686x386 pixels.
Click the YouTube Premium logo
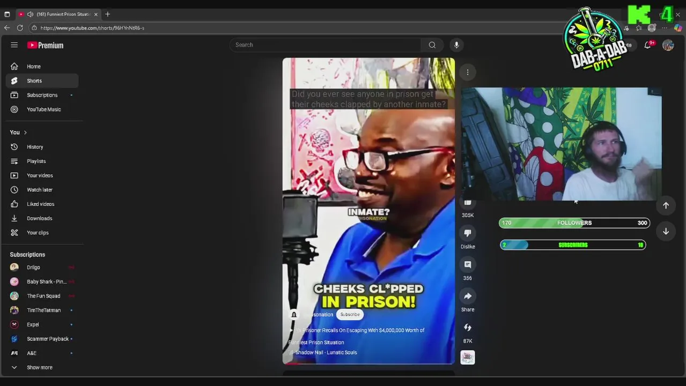pyautogui.click(x=46, y=45)
